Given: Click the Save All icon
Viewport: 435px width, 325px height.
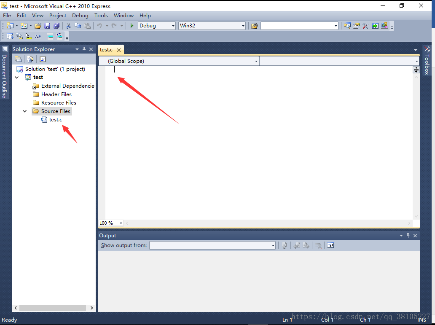Looking at the screenshot, I should point(56,26).
